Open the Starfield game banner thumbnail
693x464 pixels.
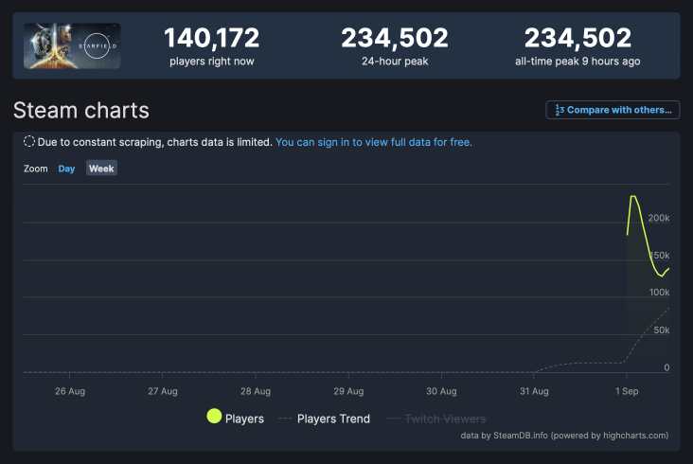coord(72,46)
